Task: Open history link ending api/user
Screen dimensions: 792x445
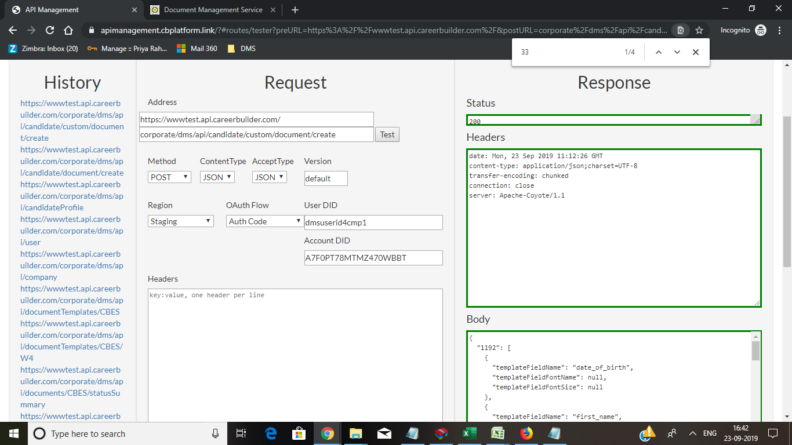Action: 72,231
